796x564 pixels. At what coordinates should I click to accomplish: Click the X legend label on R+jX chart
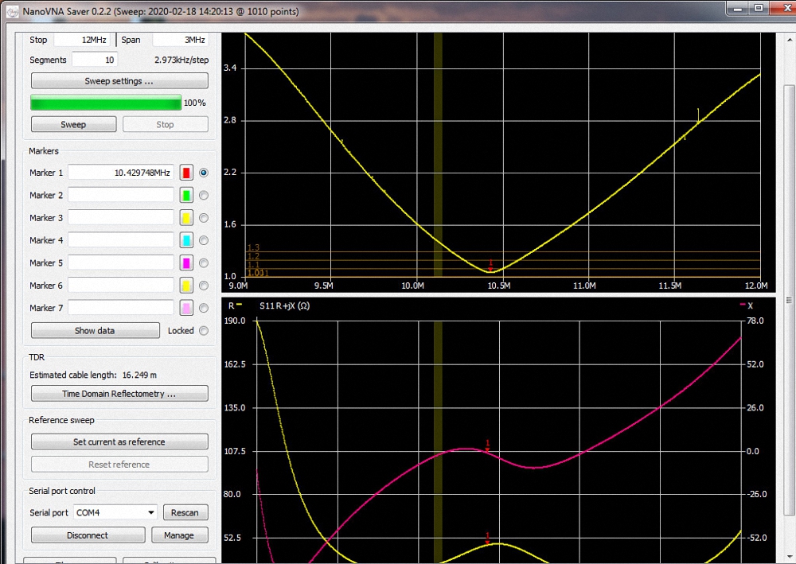pyautogui.click(x=751, y=305)
